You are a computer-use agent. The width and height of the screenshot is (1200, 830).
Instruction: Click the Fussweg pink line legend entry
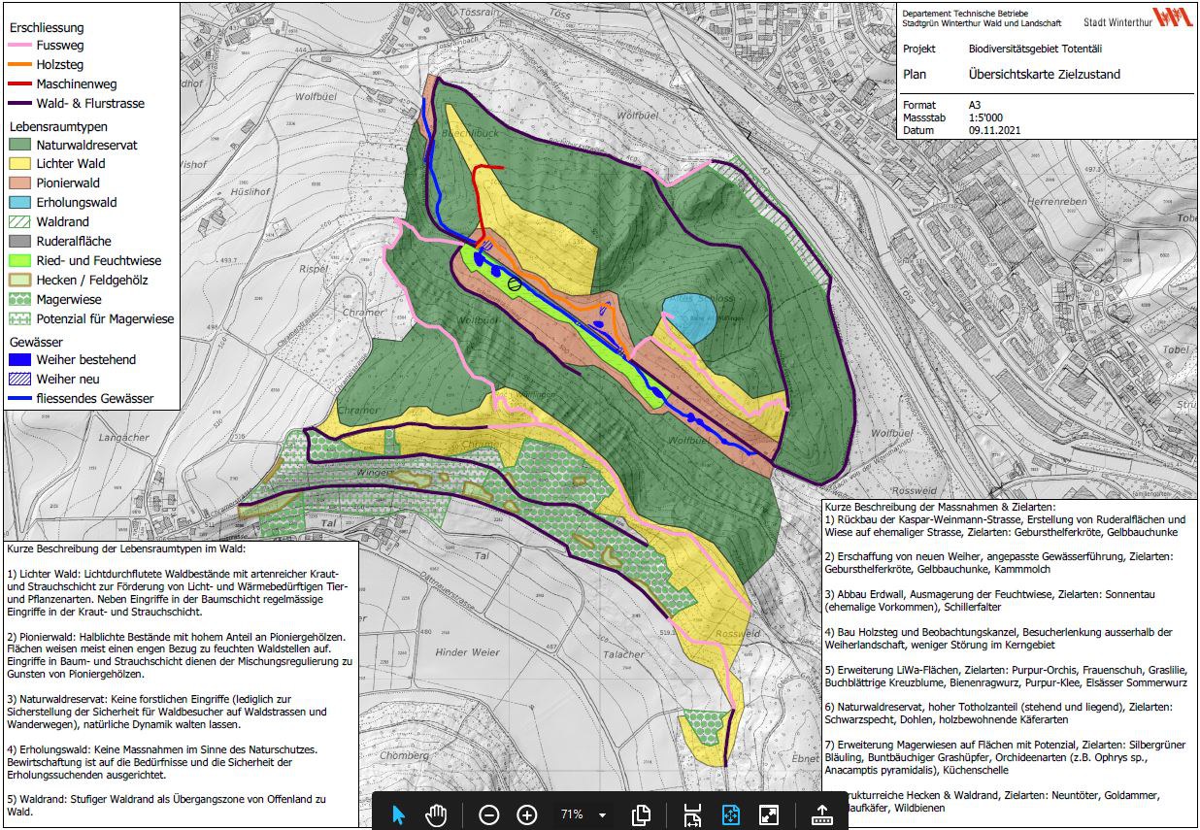60,46
